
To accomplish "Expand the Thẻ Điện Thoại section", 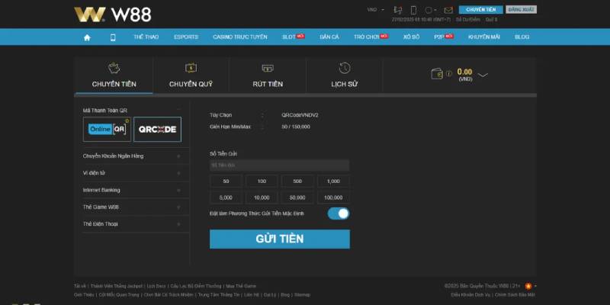I will tap(136, 224).
